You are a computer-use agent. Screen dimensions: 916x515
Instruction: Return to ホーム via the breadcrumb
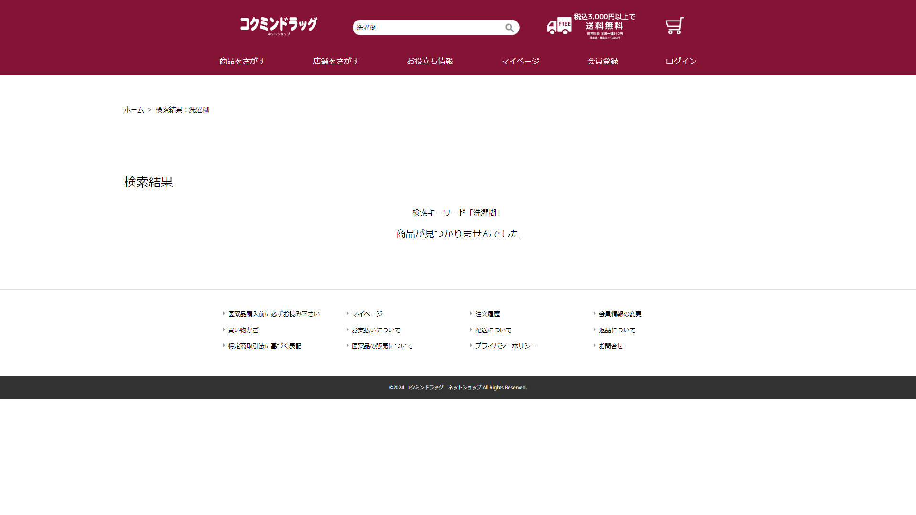pos(134,110)
